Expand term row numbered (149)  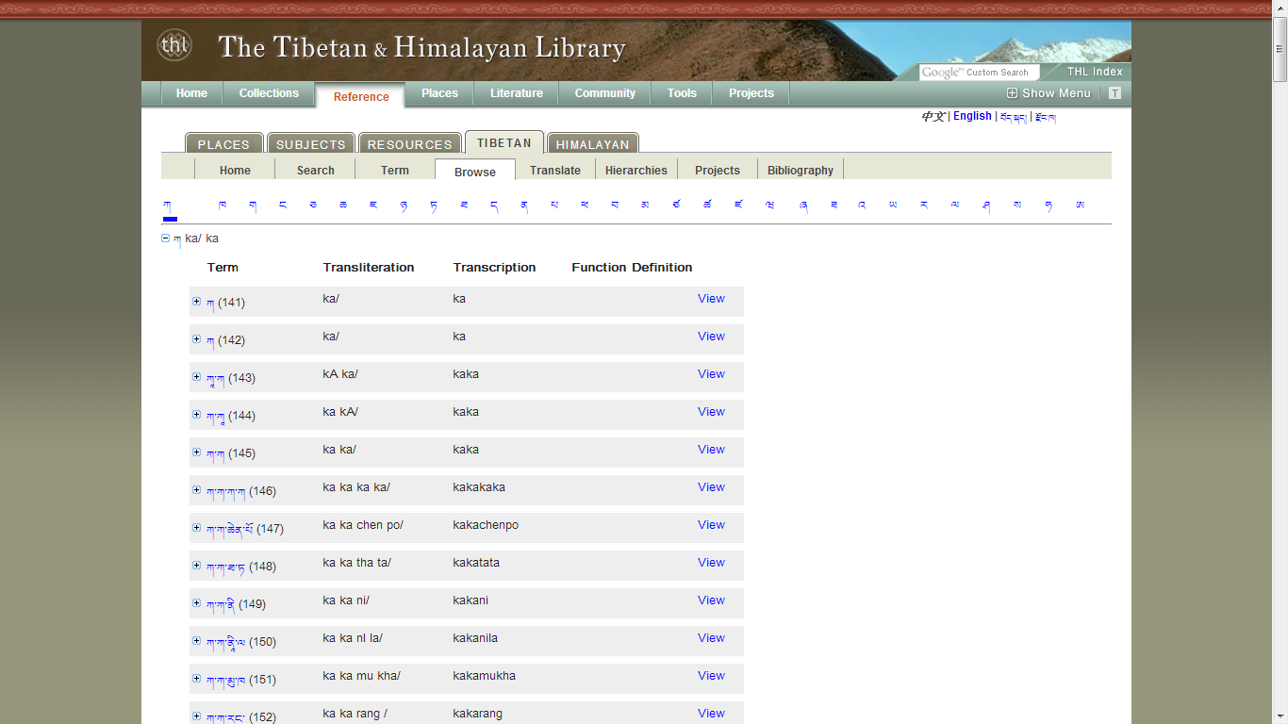coord(196,603)
